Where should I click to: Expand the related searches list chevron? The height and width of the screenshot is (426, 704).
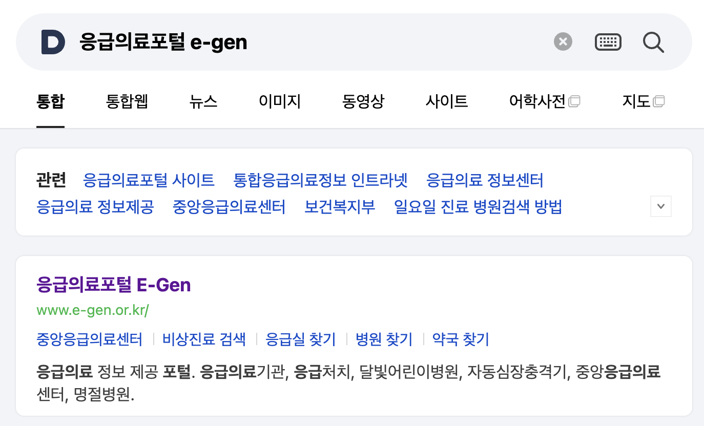[x=660, y=206]
